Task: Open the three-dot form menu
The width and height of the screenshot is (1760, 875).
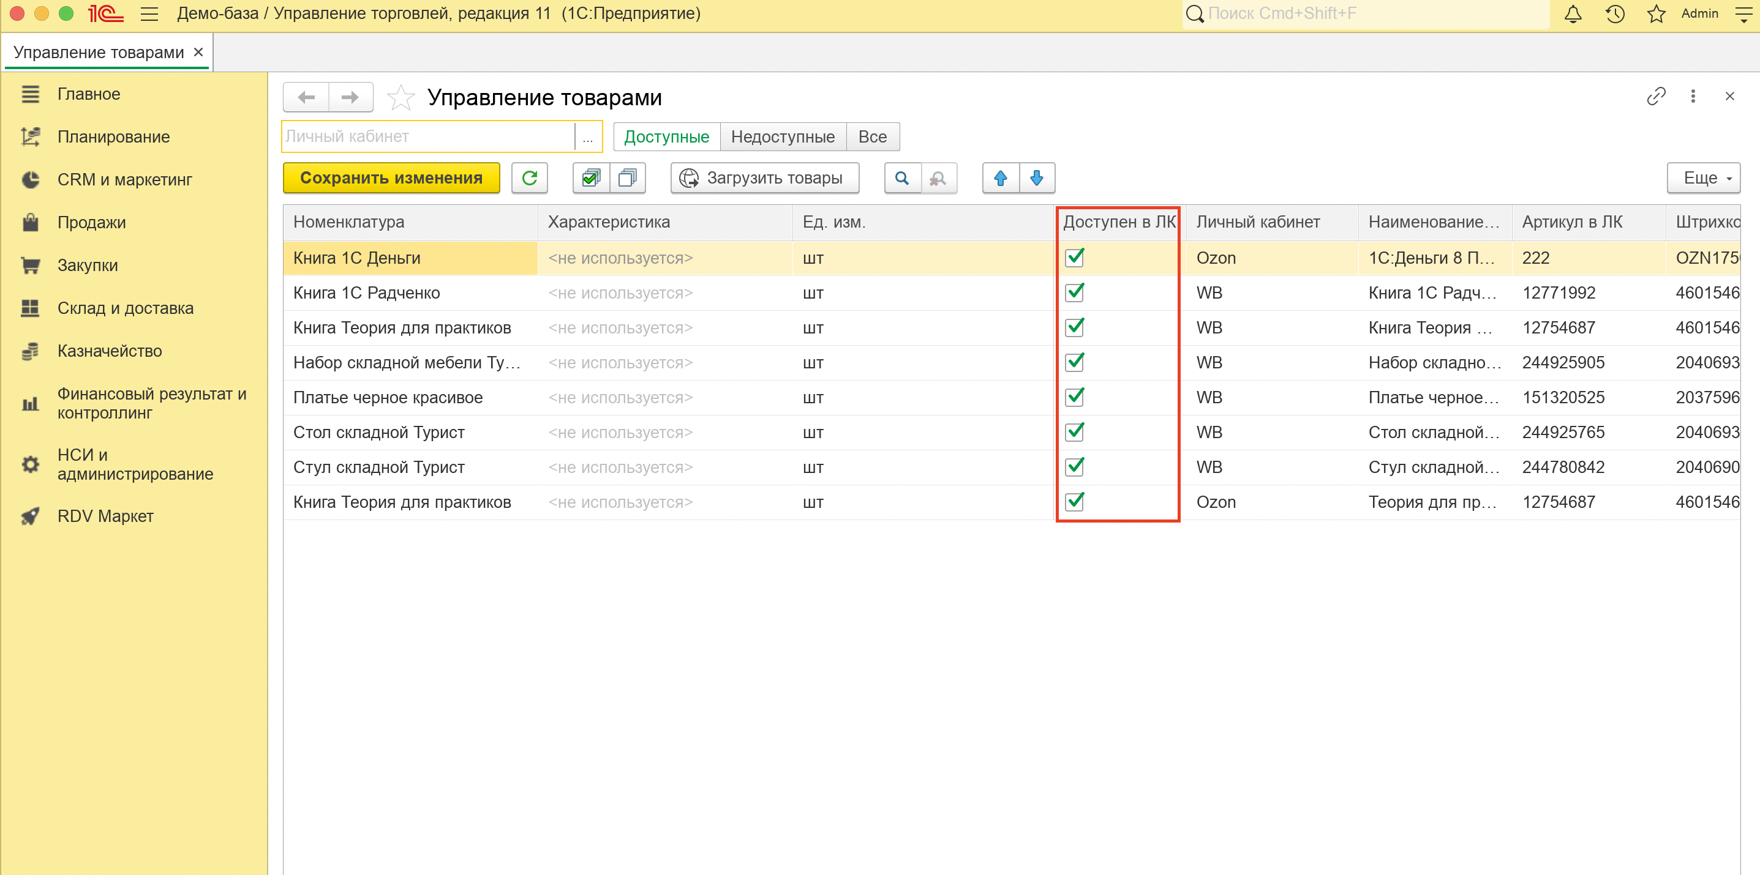Action: (x=1693, y=96)
